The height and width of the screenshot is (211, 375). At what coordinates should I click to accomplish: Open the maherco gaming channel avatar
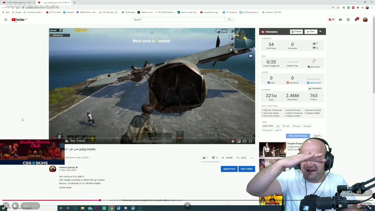52,169
